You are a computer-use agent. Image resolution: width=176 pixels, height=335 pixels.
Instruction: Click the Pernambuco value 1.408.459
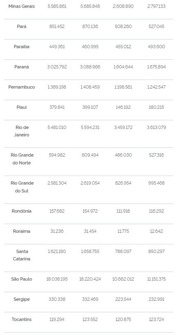coord(90,87)
